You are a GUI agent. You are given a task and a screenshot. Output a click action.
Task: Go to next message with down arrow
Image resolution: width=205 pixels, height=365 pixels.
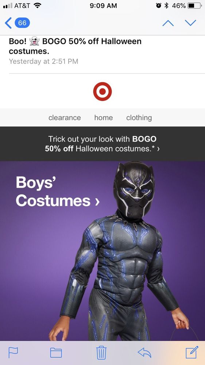(190, 23)
